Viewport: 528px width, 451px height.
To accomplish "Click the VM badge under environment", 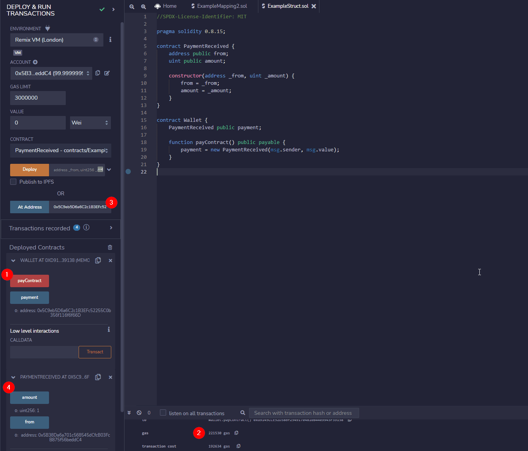I will (x=18, y=53).
